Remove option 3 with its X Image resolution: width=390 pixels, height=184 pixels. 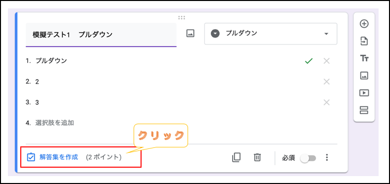click(327, 102)
